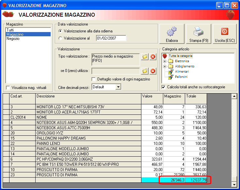Clear the Tipo valorizzazione field with red X
This screenshot has width=240, height=190.
click(x=153, y=57)
